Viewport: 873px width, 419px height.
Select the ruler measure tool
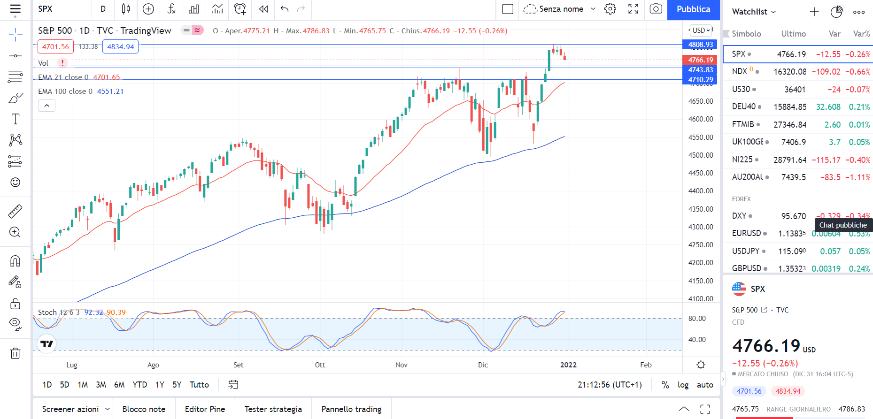pyautogui.click(x=15, y=212)
